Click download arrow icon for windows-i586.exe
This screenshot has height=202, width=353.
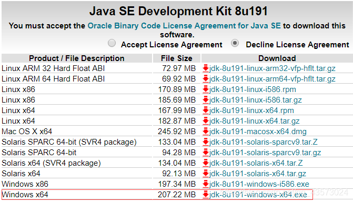pyautogui.click(x=206, y=184)
